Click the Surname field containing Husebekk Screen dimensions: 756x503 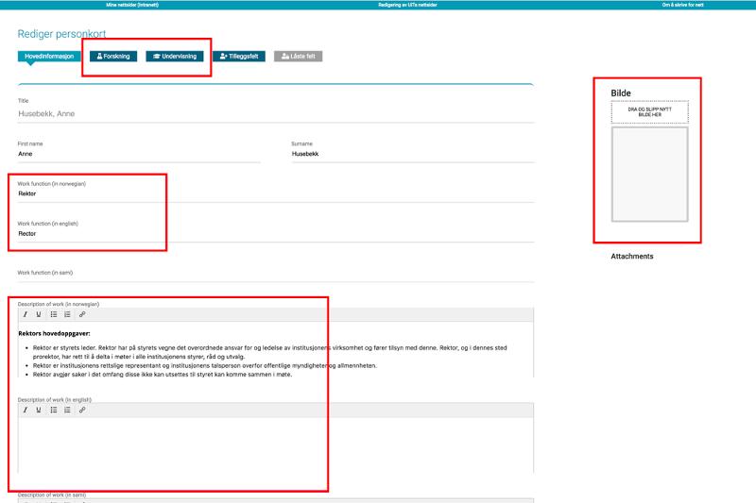pos(412,153)
